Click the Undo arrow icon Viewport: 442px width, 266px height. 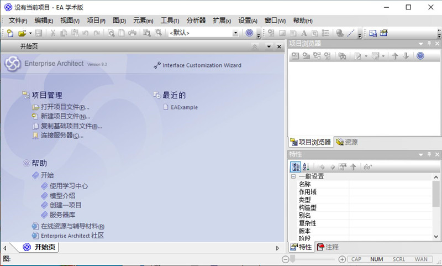[86, 33]
